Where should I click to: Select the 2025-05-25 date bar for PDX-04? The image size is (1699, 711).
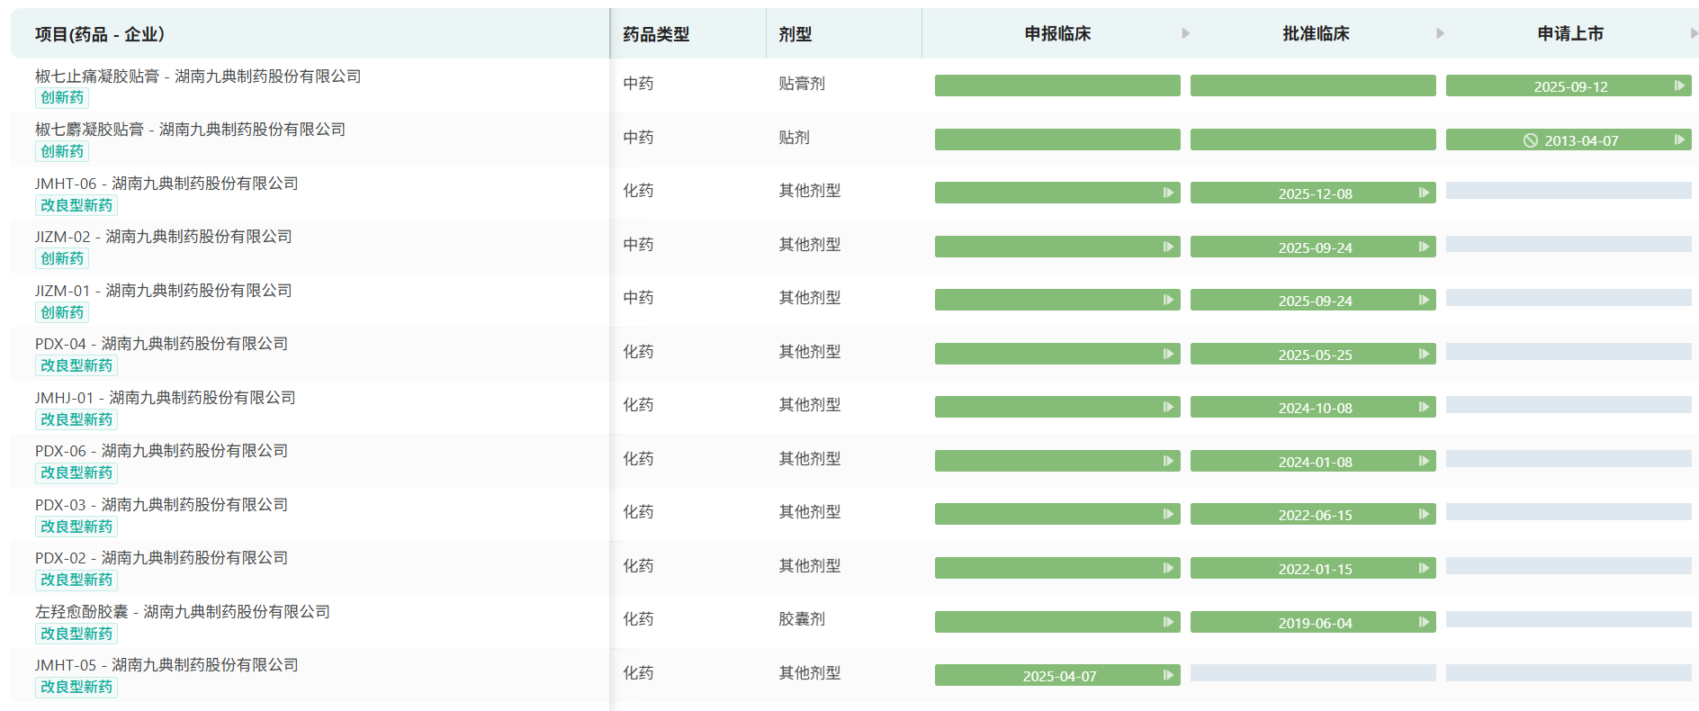(1313, 354)
